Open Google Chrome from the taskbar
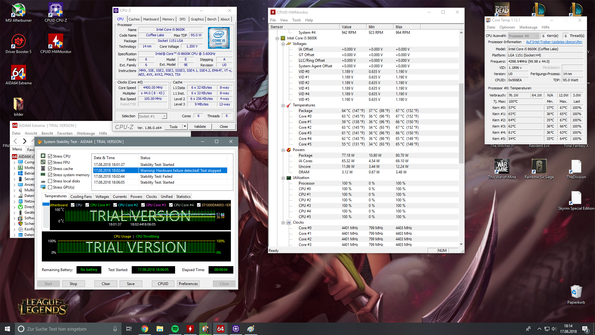This screenshot has width=595, height=335. pyautogui.click(x=145, y=329)
